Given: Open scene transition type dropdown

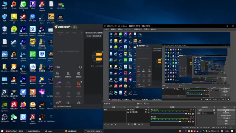Looking at the screenshot, I should pos(205,110).
